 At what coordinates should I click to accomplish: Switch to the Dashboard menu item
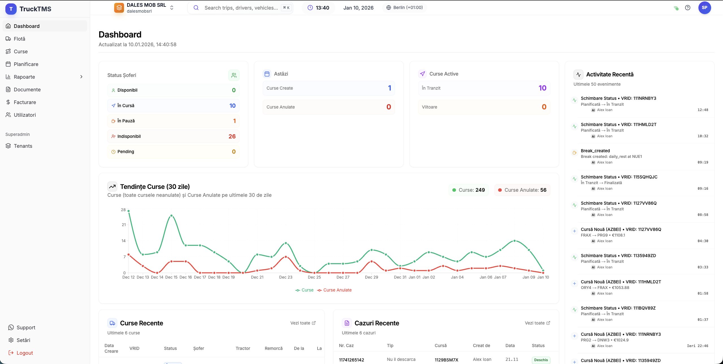[27, 26]
